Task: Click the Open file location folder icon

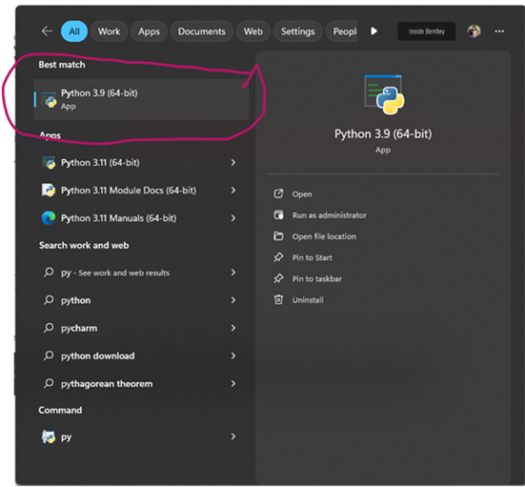Action: click(x=278, y=236)
